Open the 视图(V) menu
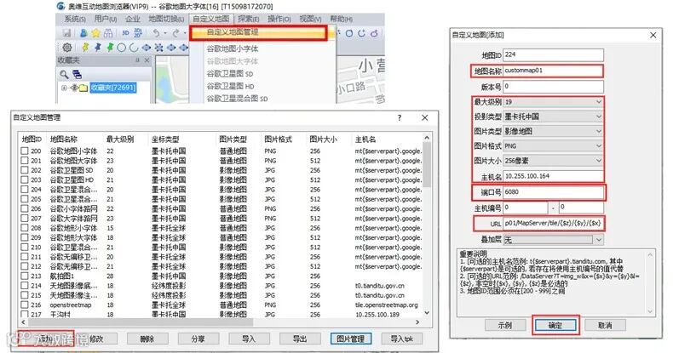 pos(310,19)
